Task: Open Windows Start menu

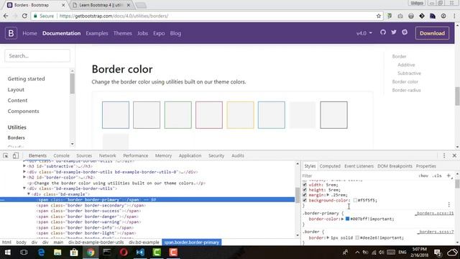Action: pos(8,253)
